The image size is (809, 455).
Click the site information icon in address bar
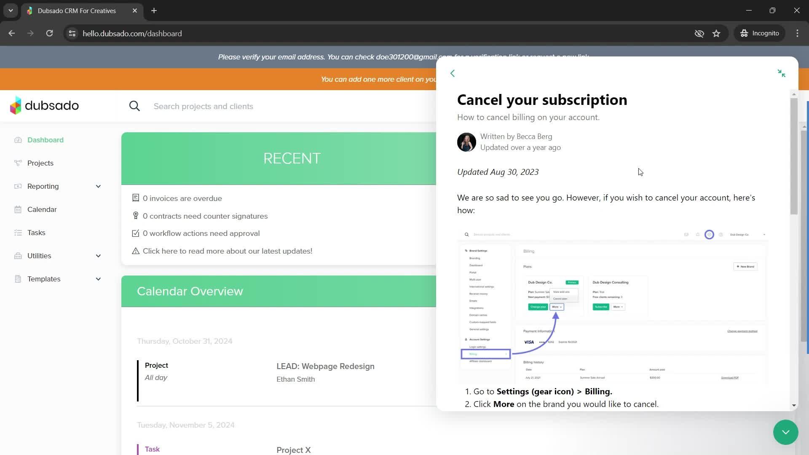click(x=72, y=33)
